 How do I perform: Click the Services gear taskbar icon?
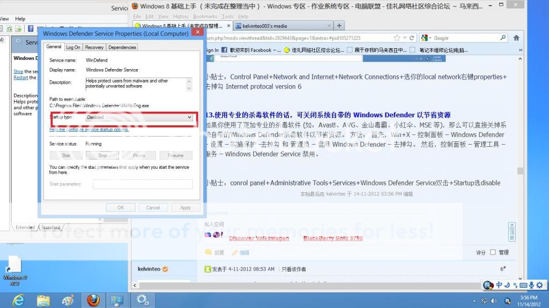[x=143, y=299]
